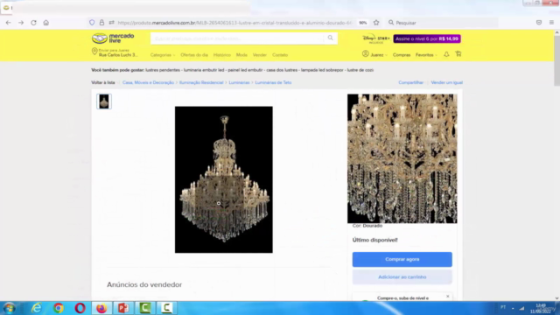Bookmark this page with the star
Viewport: 560px width, 315px height.
(x=376, y=23)
